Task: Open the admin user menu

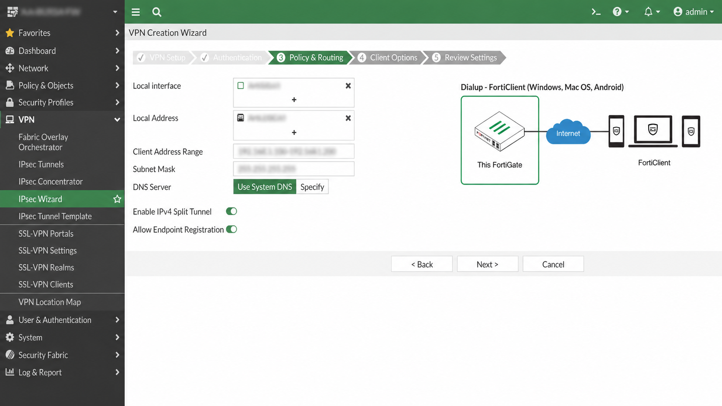Action: point(693,12)
